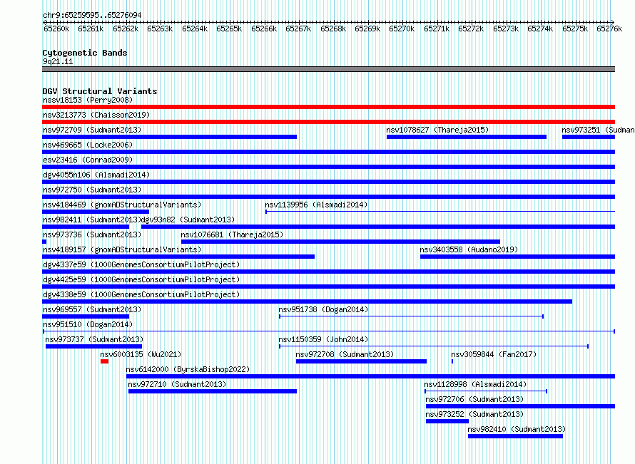
Task: Open dgv93n82 (Sudmant2013) label
Action: click(x=188, y=220)
